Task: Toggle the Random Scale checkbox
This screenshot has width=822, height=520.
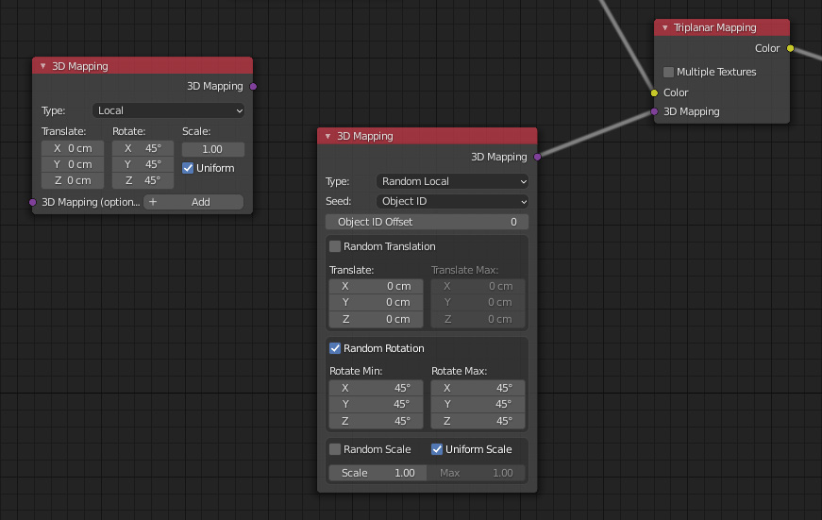Action: pyautogui.click(x=335, y=449)
